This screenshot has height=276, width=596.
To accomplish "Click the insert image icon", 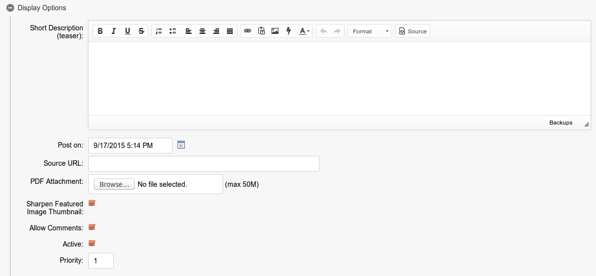I will (275, 31).
